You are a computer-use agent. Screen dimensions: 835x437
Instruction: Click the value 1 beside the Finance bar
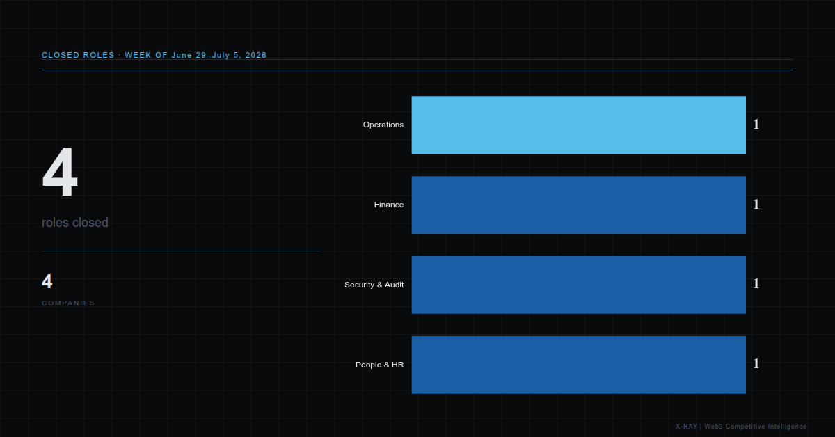[x=756, y=205]
